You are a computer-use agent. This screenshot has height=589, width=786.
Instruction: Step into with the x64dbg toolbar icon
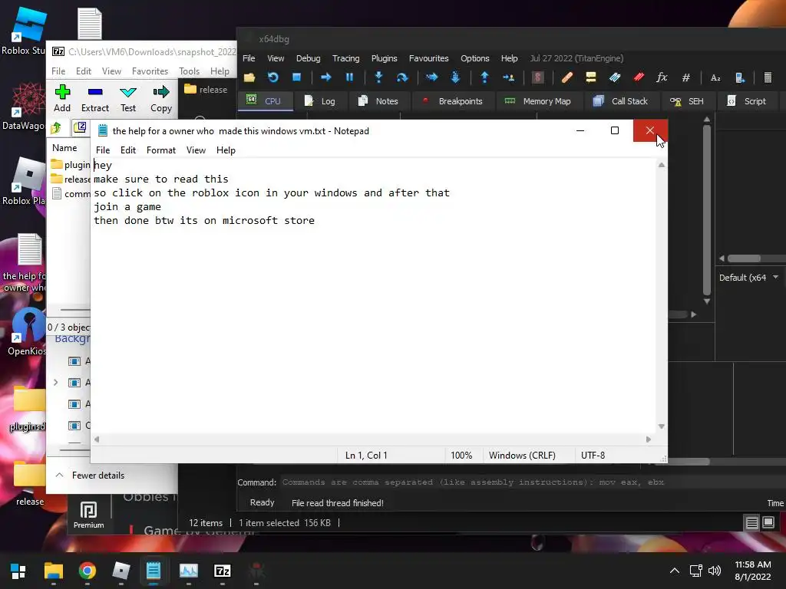click(x=378, y=77)
